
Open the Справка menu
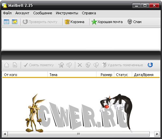(x=89, y=13)
